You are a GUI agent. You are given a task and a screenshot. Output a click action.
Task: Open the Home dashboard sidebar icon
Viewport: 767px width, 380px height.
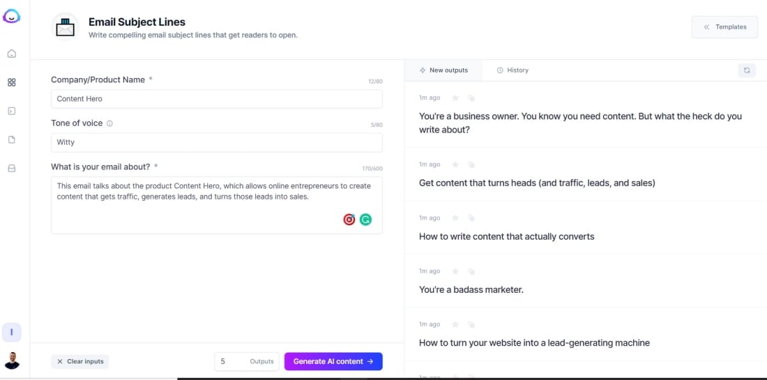[12, 54]
